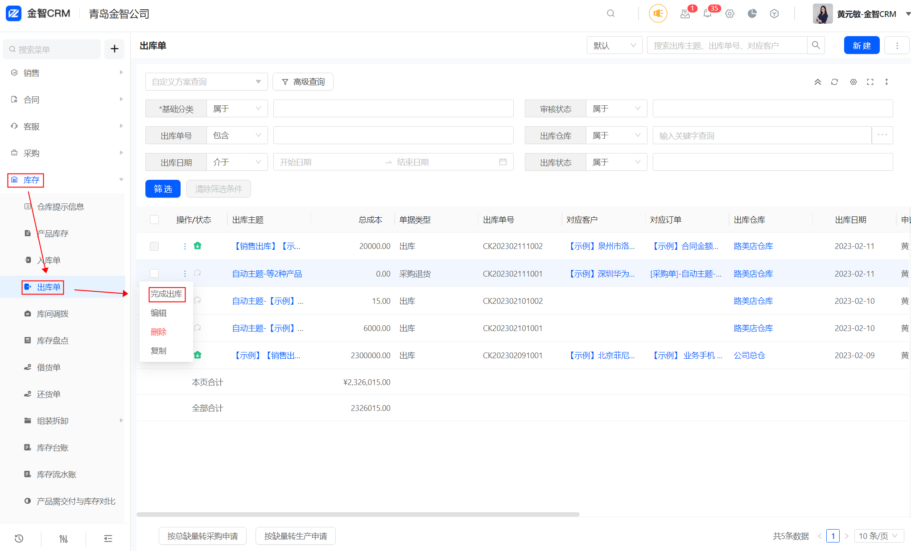The image size is (911, 551).
Task: Run search with magnifier button for 出库单
Action: click(x=816, y=45)
